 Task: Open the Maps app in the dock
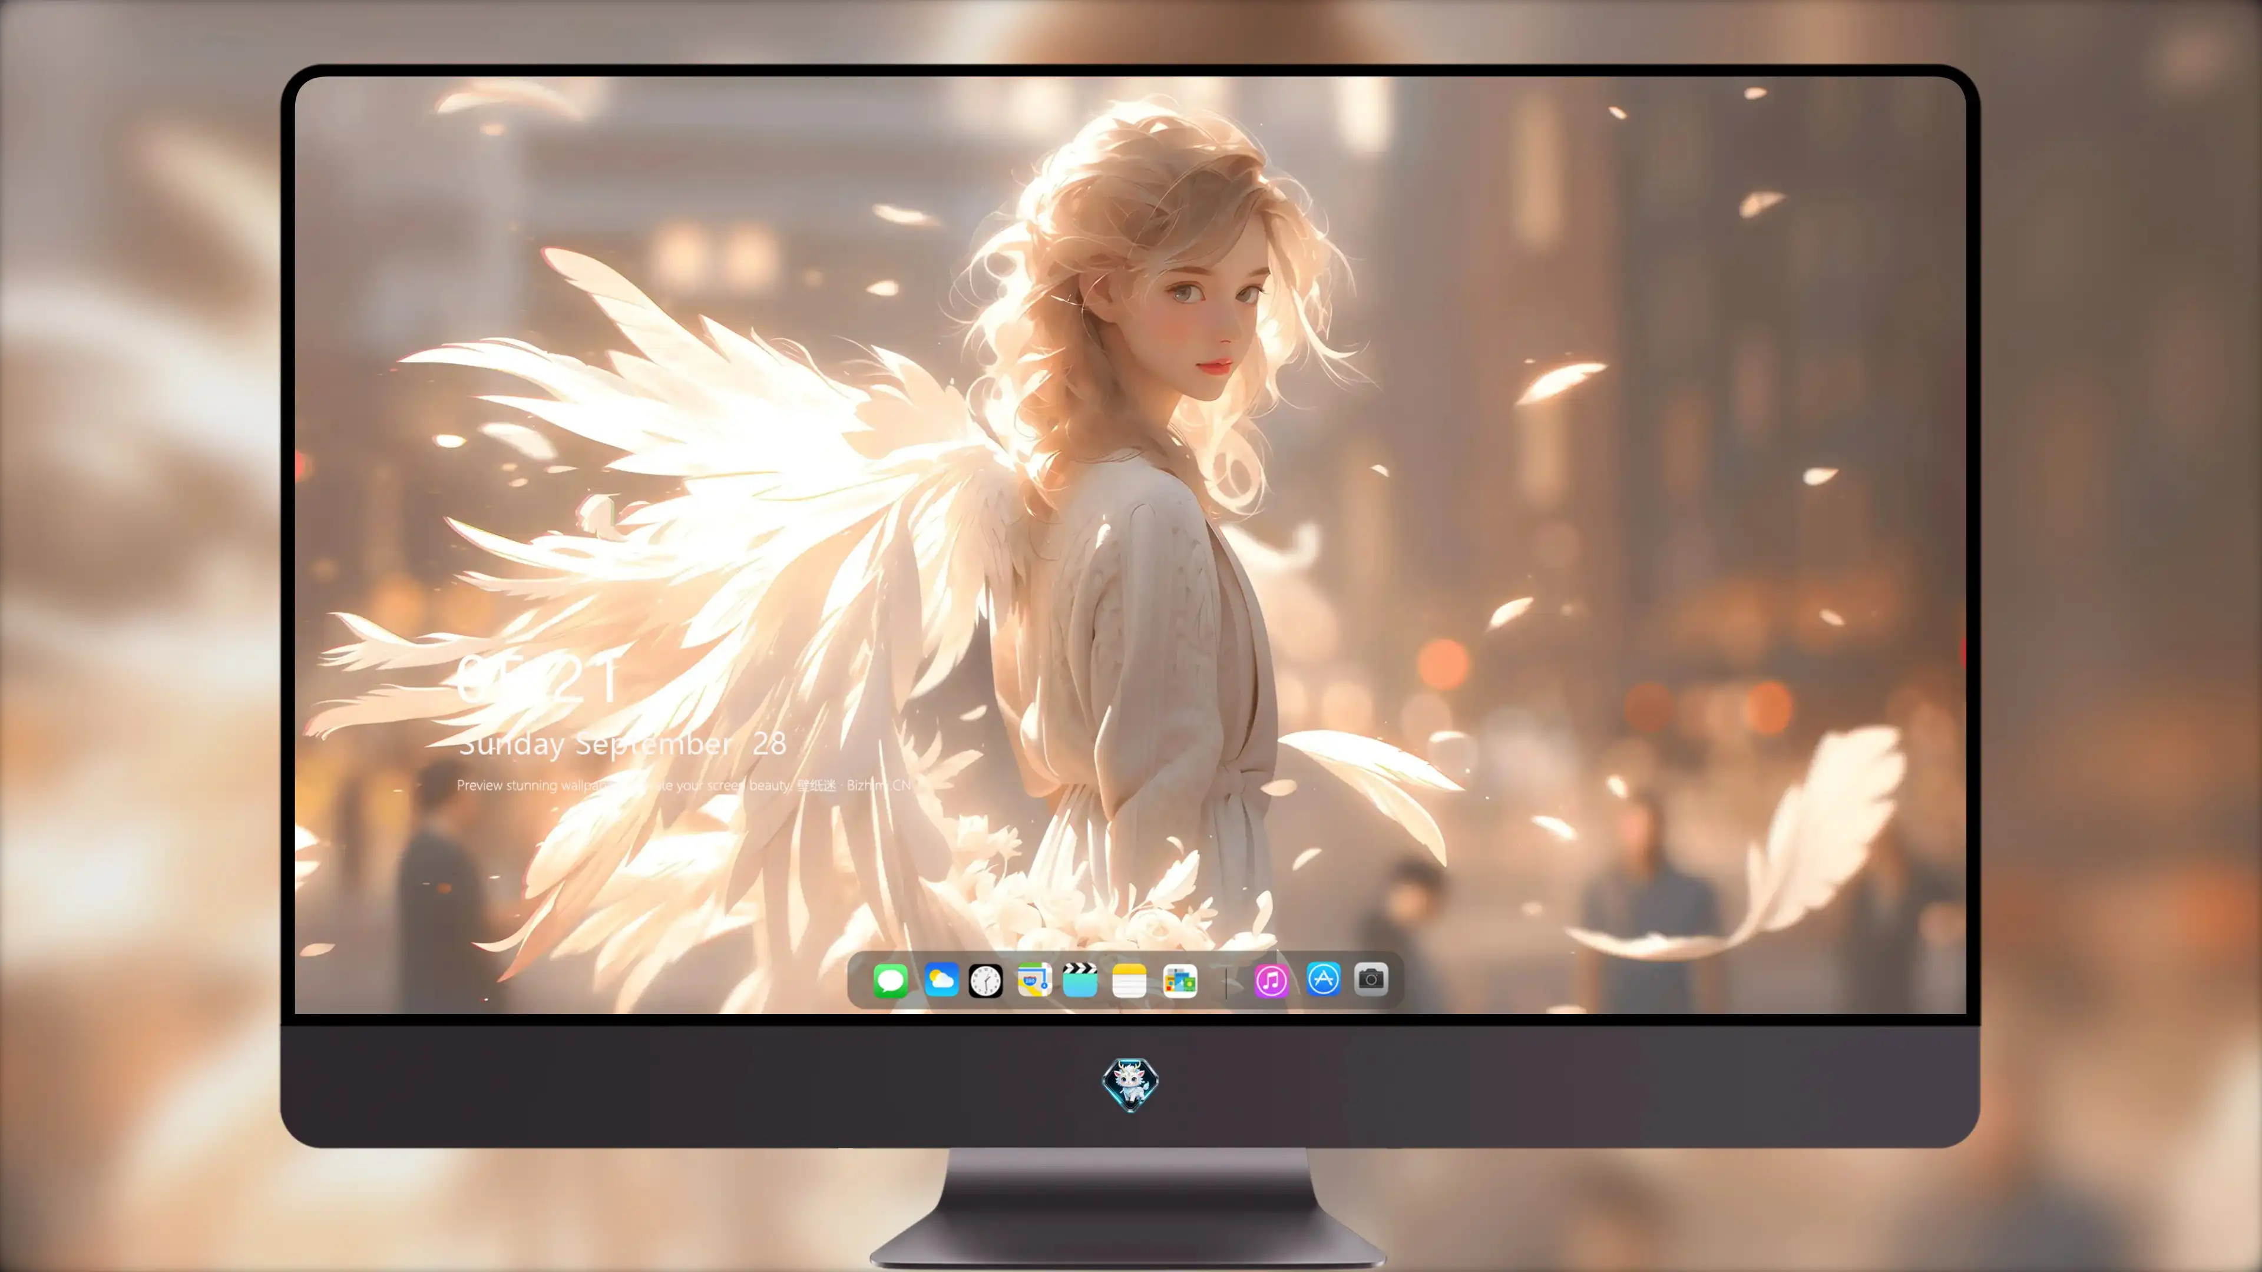[1034, 980]
